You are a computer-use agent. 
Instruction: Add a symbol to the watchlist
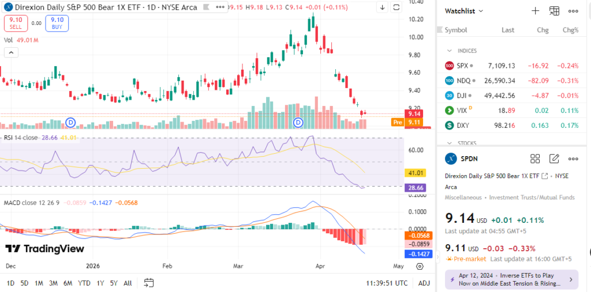point(535,11)
